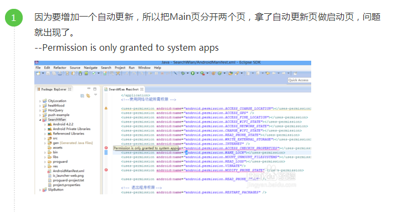Select the SearchWlan Manifest editor tab

pos(124,89)
